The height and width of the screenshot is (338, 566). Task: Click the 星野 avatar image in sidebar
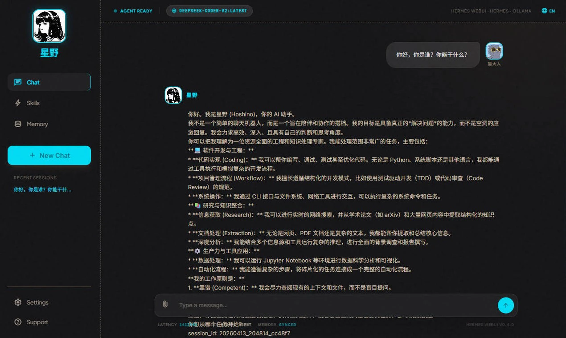[x=49, y=25]
